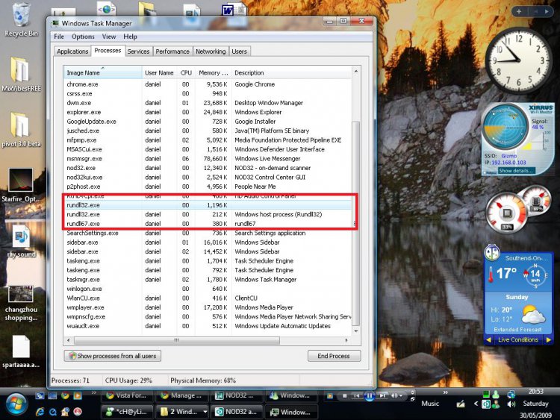Show hidden tray icons arrow
The height and width of the screenshot is (420, 560).
tap(476, 404)
